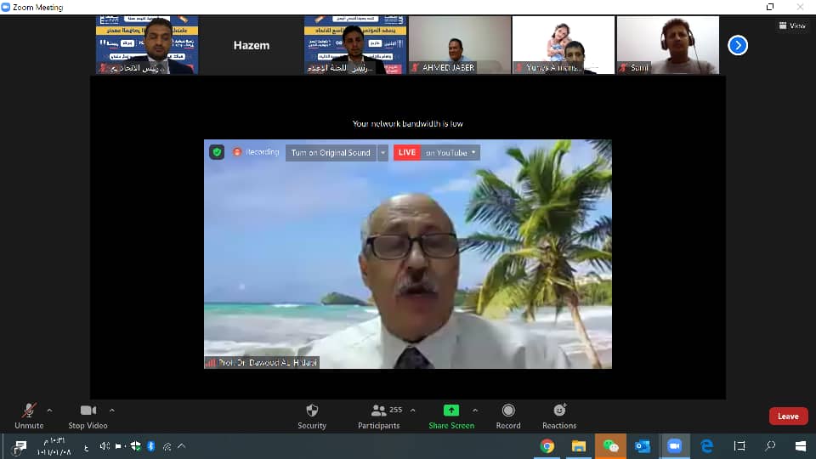This screenshot has width=816, height=459.
Task: Stop video using the camera icon
Action: [88, 411]
